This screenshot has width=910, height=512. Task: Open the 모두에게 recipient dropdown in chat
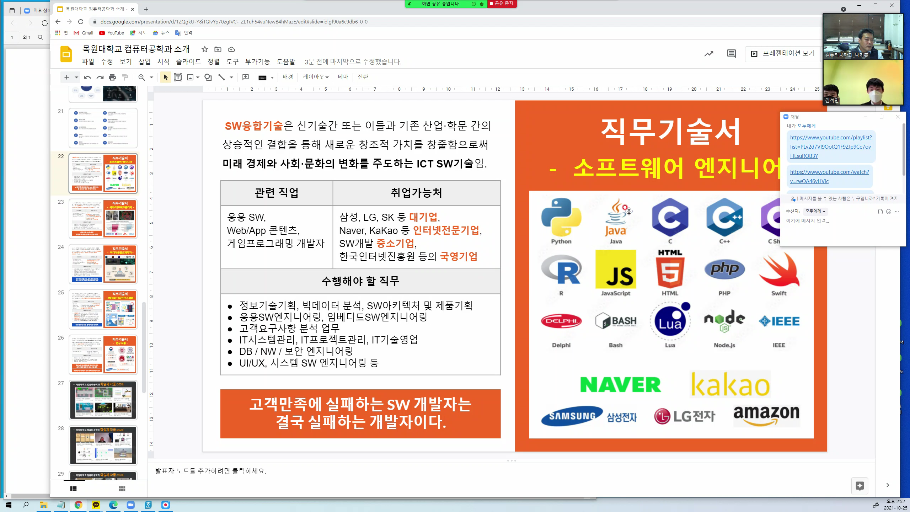815,211
